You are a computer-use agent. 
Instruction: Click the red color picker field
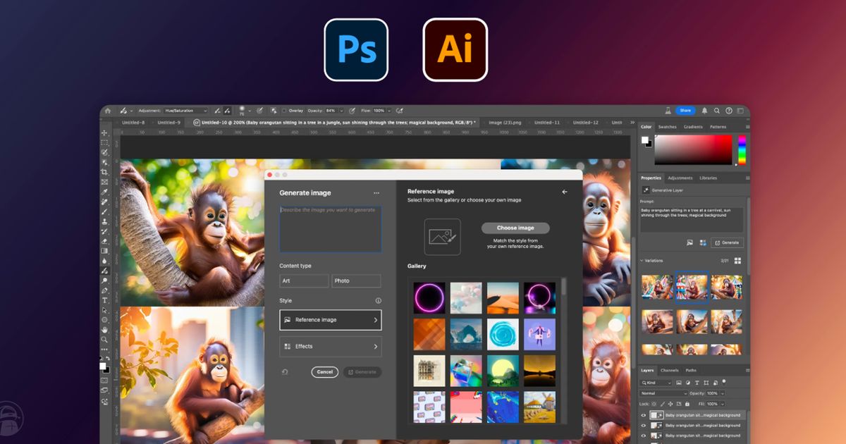694,149
